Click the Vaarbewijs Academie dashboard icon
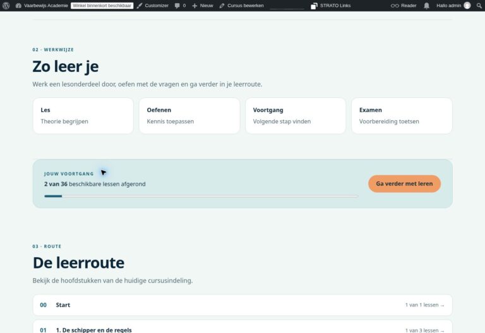 pyautogui.click(x=18, y=6)
